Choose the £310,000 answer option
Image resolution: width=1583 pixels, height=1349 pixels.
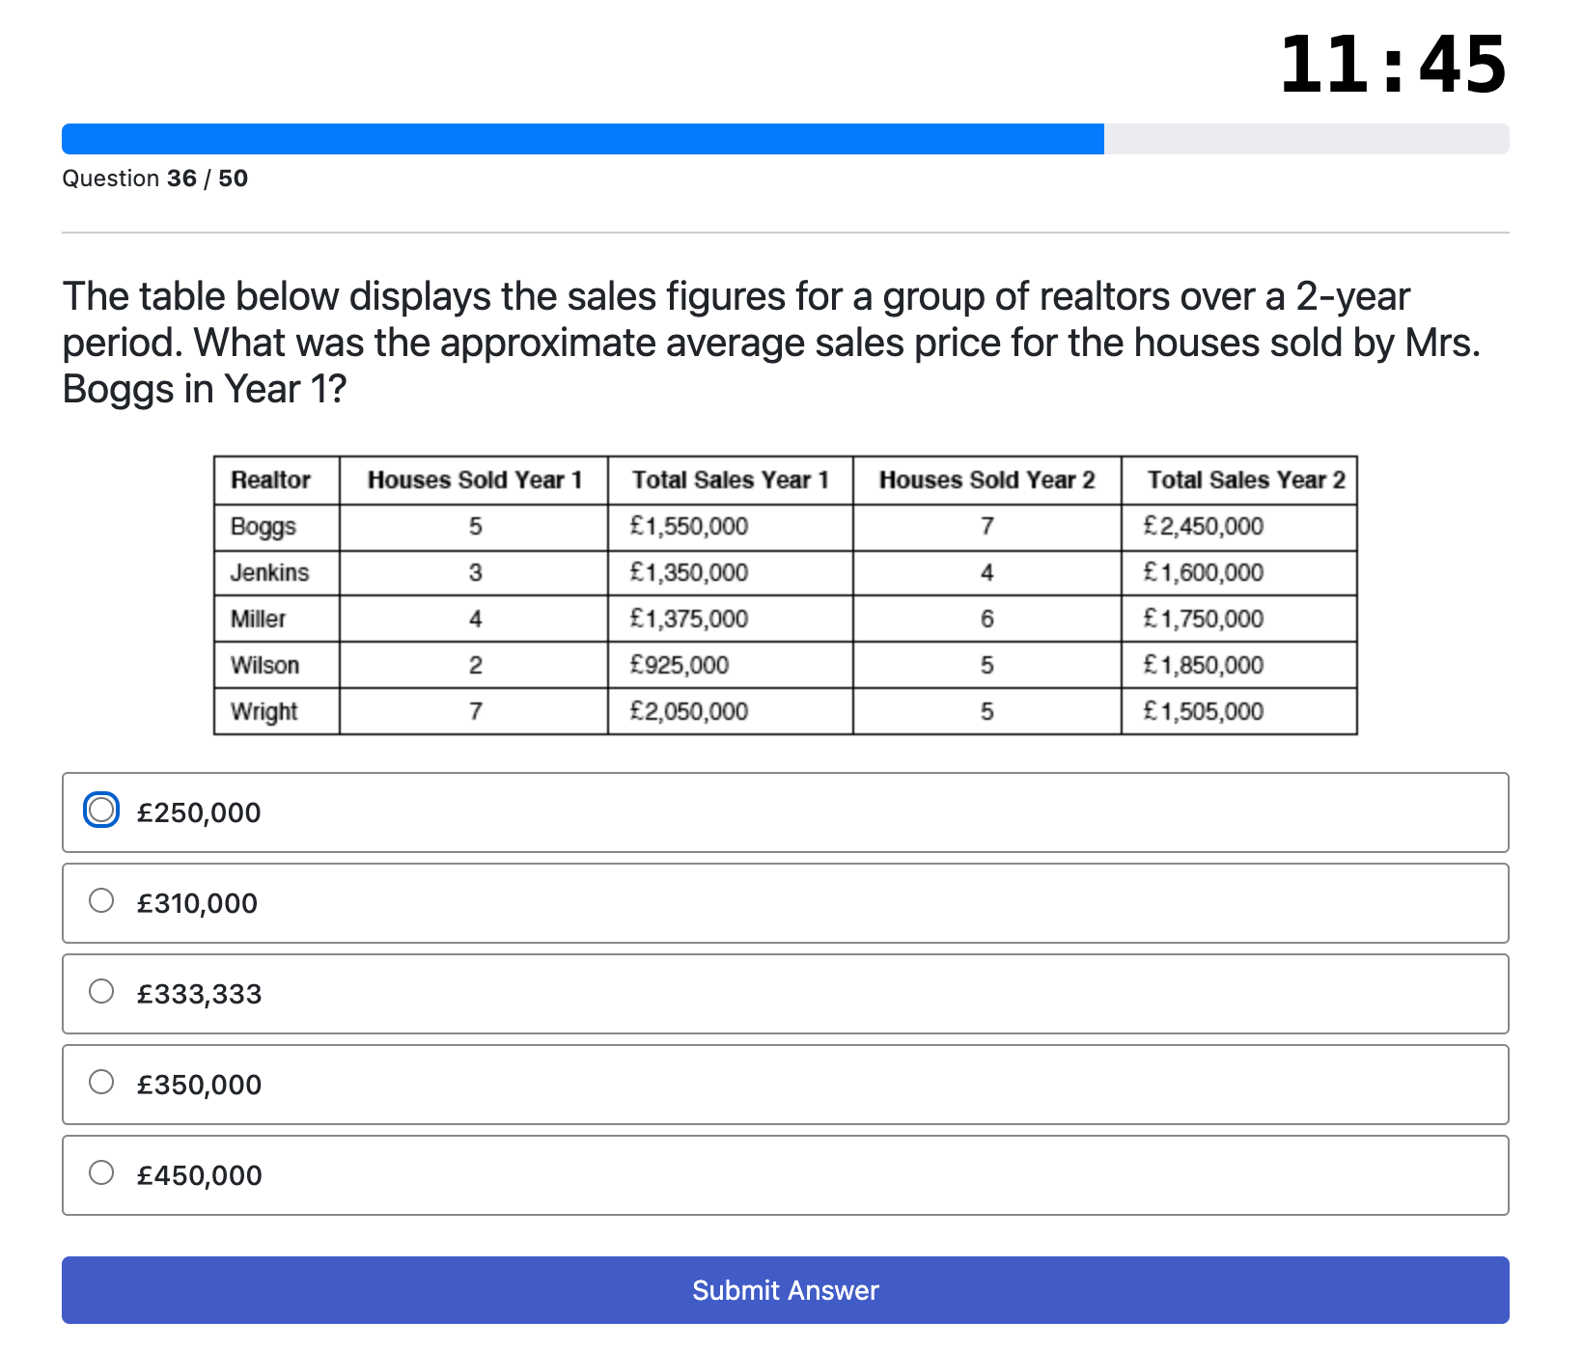[x=101, y=901]
